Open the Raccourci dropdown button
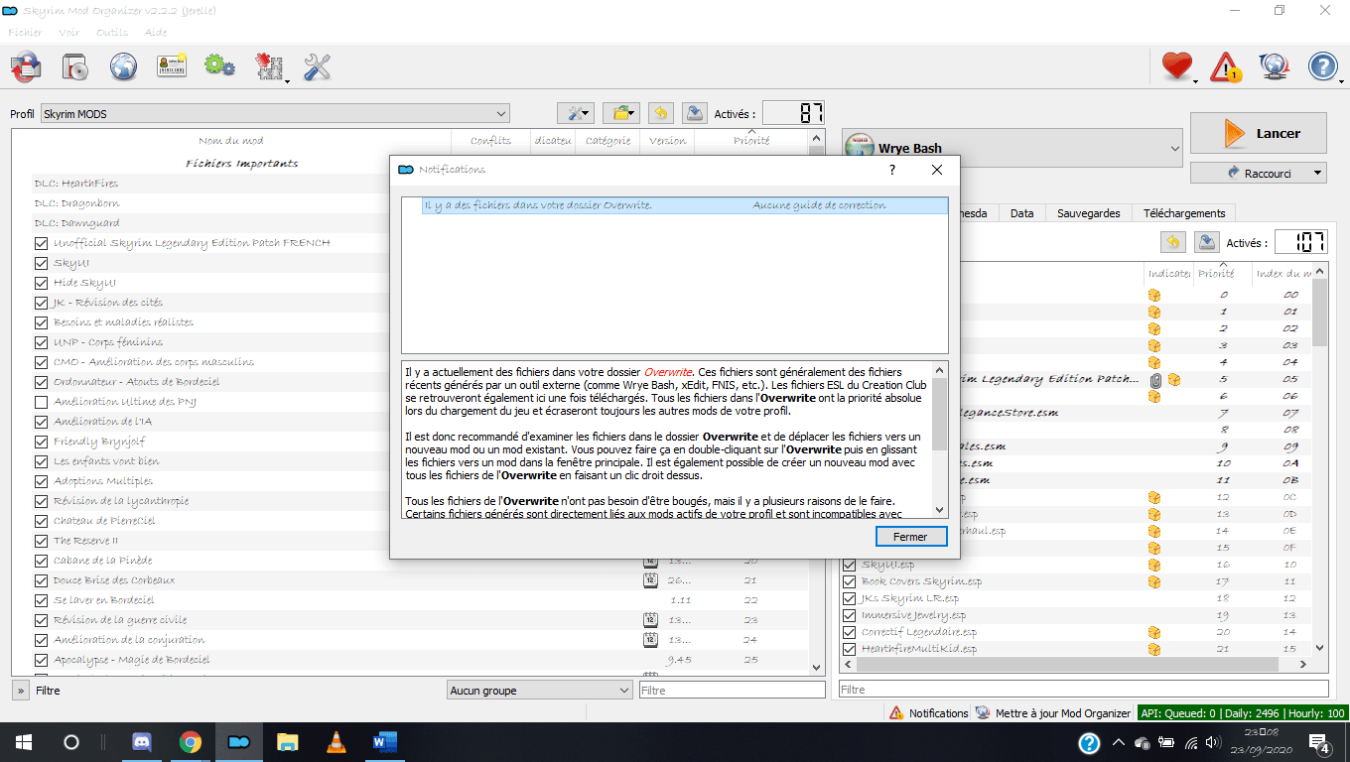 pyautogui.click(x=1259, y=173)
